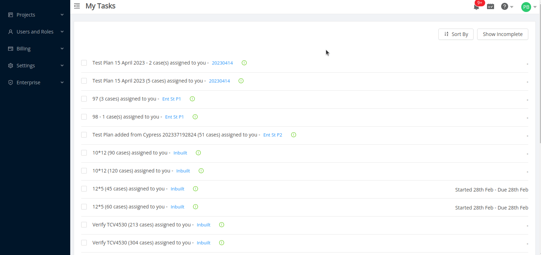Viewport: 541px width, 255px height.
Task: Open the PB user avatar menu
Action: click(526, 7)
